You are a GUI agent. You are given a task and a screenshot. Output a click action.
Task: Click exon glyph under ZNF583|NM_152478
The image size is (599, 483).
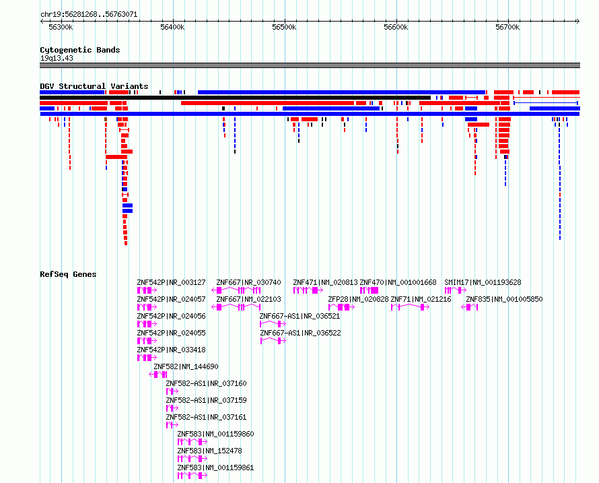click(192, 459)
